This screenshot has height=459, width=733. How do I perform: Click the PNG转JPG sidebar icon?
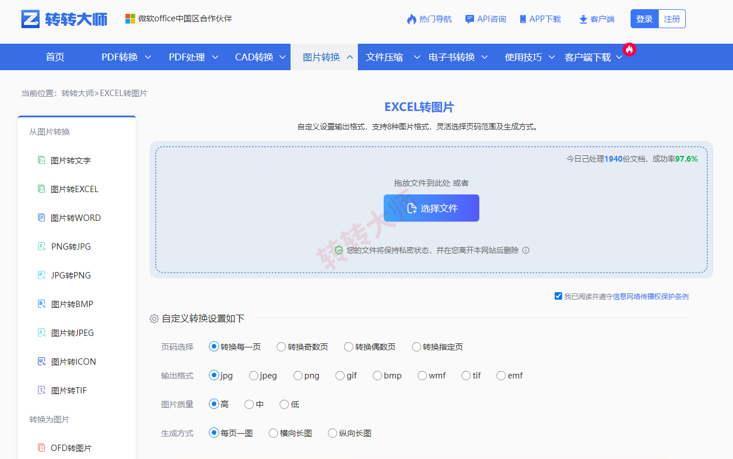coord(41,246)
